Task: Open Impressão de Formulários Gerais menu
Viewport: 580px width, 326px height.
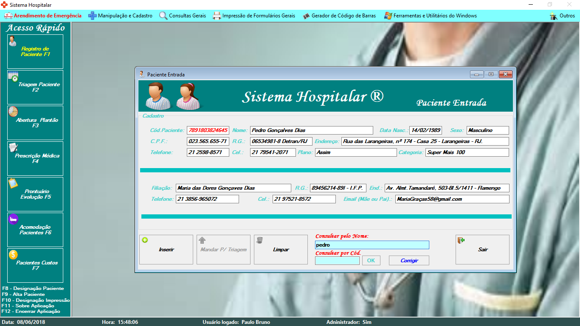Action: click(x=254, y=16)
